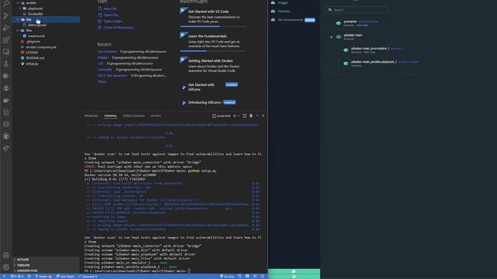Collapse the files folder in explorer

click(x=18, y=30)
